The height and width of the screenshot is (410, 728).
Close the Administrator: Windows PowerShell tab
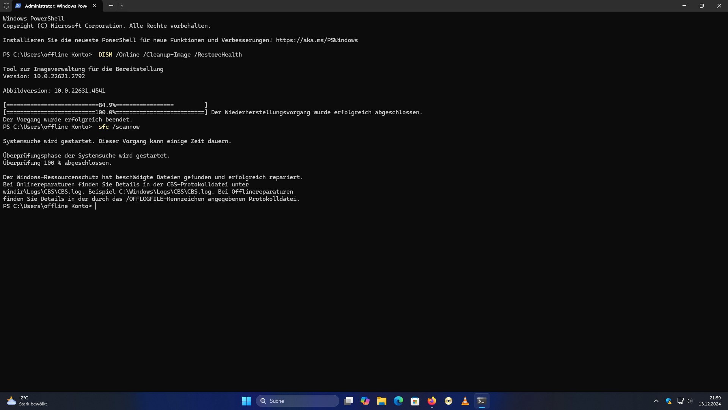(x=95, y=6)
